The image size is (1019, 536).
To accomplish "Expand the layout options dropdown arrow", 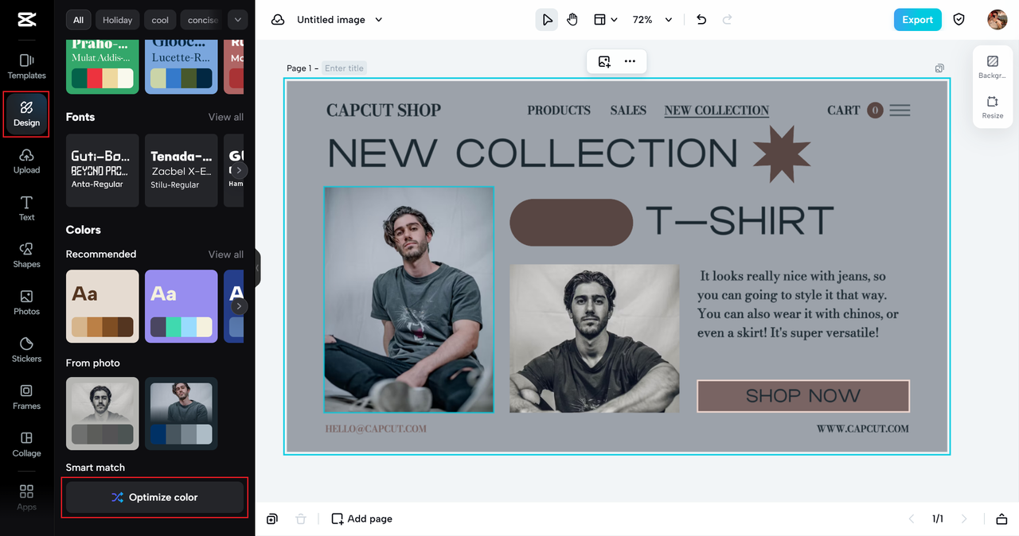I will [x=614, y=21].
